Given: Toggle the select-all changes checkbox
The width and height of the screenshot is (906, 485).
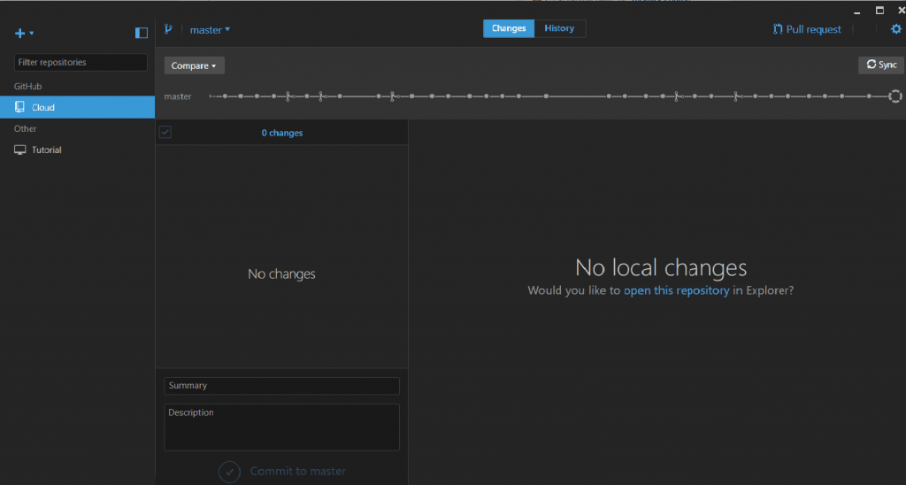Looking at the screenshot, I should point(165,133).
